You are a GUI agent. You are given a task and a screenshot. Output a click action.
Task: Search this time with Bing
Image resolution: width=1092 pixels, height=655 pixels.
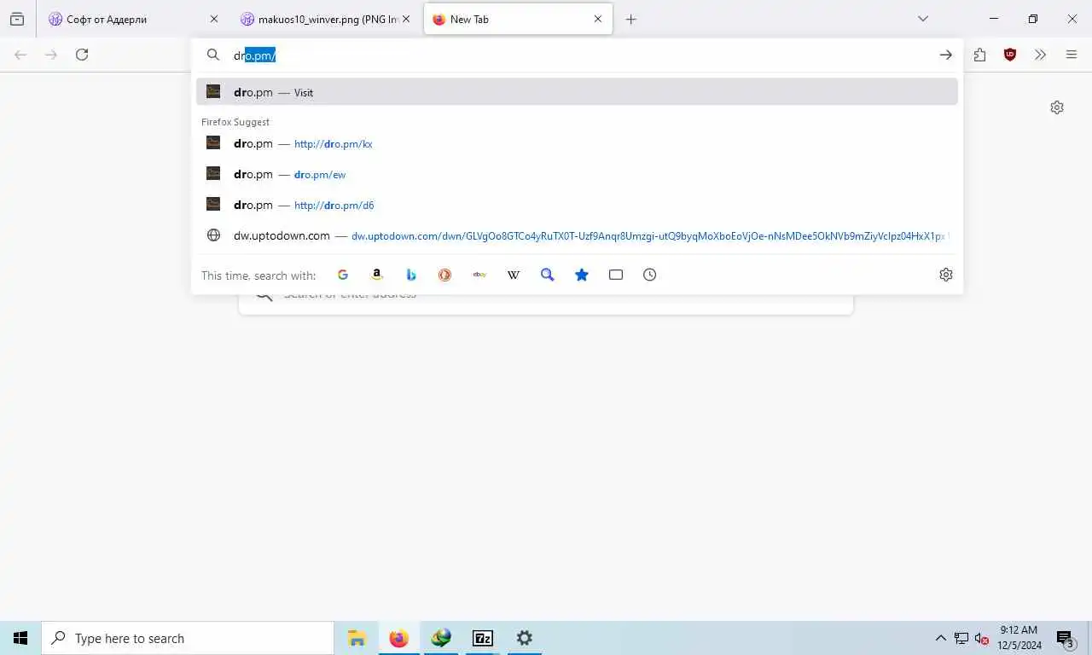tap(411, 275)
